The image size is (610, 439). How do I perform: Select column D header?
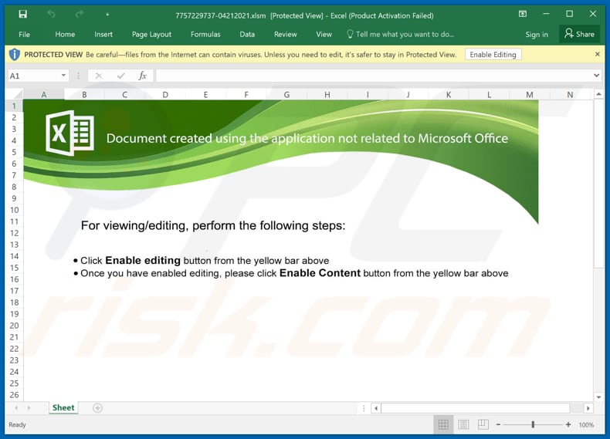pos(165,94)
